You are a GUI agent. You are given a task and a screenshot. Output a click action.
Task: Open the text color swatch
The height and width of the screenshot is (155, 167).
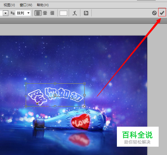[x=63, y=13]
